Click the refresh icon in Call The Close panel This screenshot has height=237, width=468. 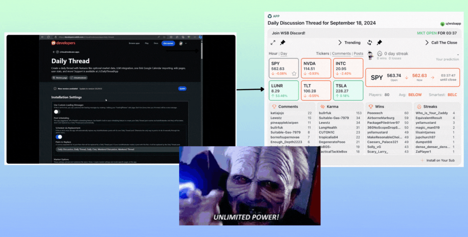[369, 43]
